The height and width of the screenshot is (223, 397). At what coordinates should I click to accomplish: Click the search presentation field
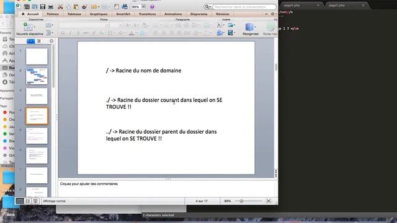point(244,7)
